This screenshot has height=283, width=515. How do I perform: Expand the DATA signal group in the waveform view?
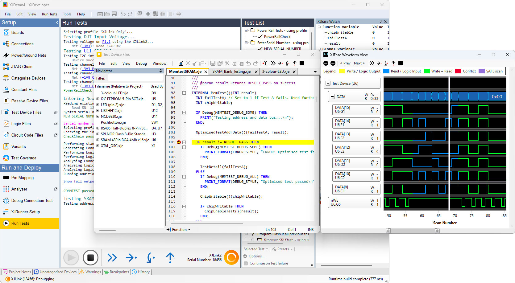[332, 96]
